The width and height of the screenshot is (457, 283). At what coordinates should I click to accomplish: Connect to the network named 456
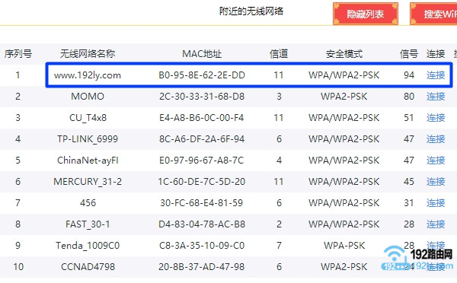click(436, 202)
